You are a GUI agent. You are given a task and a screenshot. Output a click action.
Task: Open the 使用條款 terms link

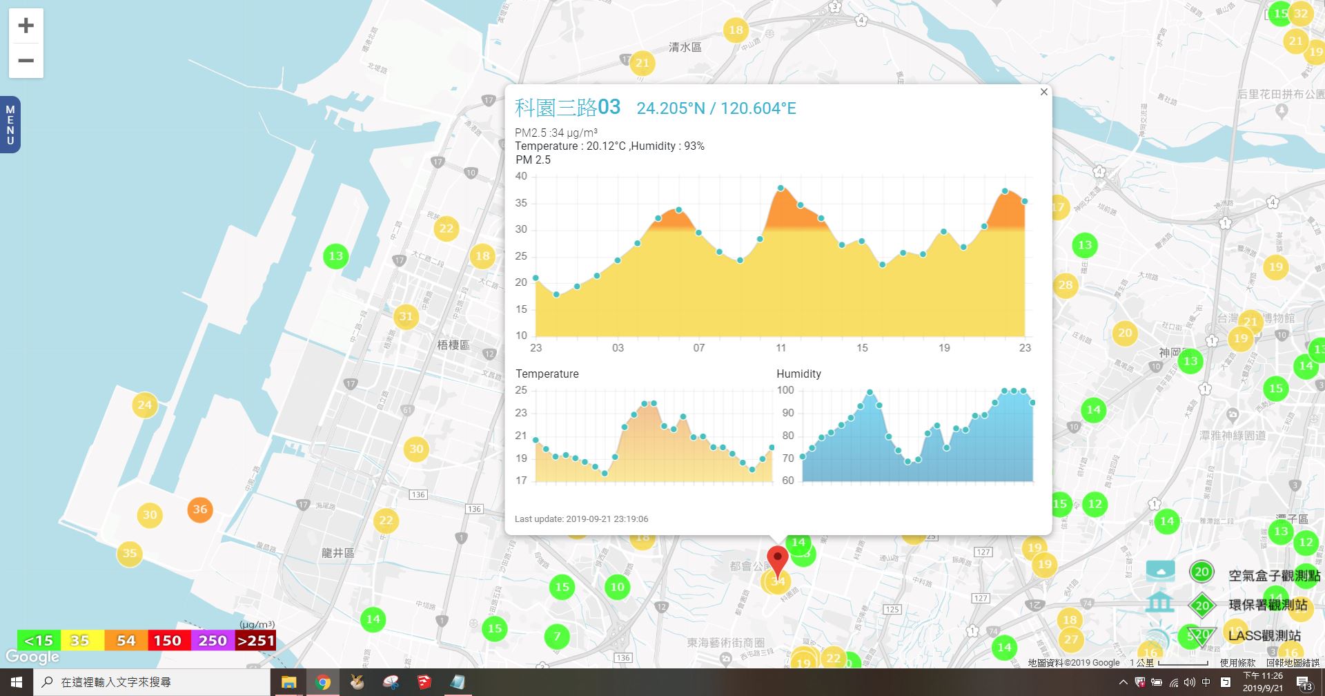click(x=1237, y=663)
